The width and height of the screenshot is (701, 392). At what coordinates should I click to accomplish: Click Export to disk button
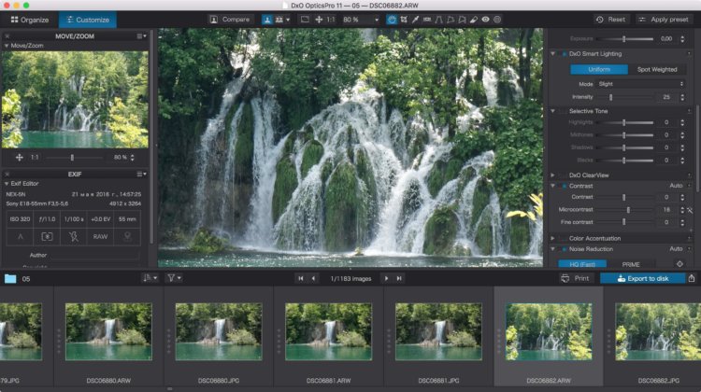click(642, 278)
